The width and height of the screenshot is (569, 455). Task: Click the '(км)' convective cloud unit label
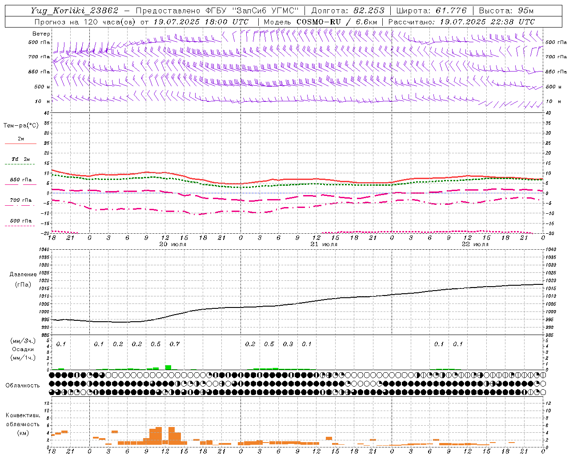coord(23,433)
